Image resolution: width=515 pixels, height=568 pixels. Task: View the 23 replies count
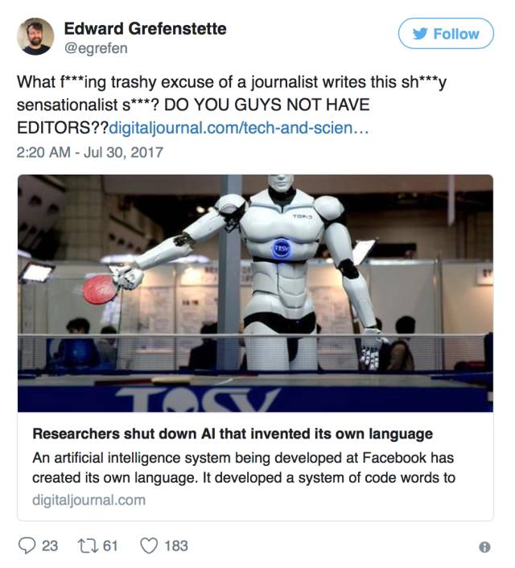(x=50, y=546)
